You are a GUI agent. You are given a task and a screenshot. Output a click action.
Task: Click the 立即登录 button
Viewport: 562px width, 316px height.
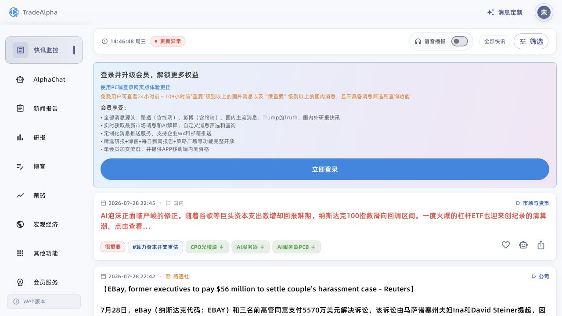325,169
